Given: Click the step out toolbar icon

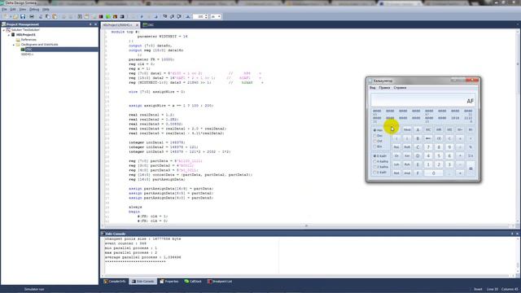Looking at the screenshot, I should point(179,16).
